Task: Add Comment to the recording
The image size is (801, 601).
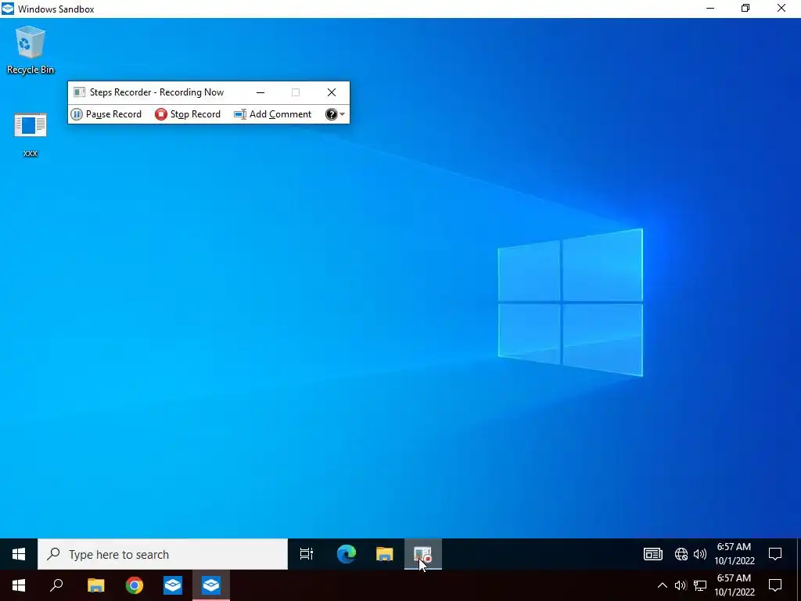Action: click(272, 114)
